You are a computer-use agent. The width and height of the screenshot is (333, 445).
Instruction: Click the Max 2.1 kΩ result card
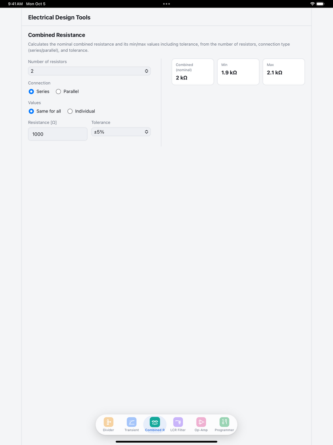(284, 72)
